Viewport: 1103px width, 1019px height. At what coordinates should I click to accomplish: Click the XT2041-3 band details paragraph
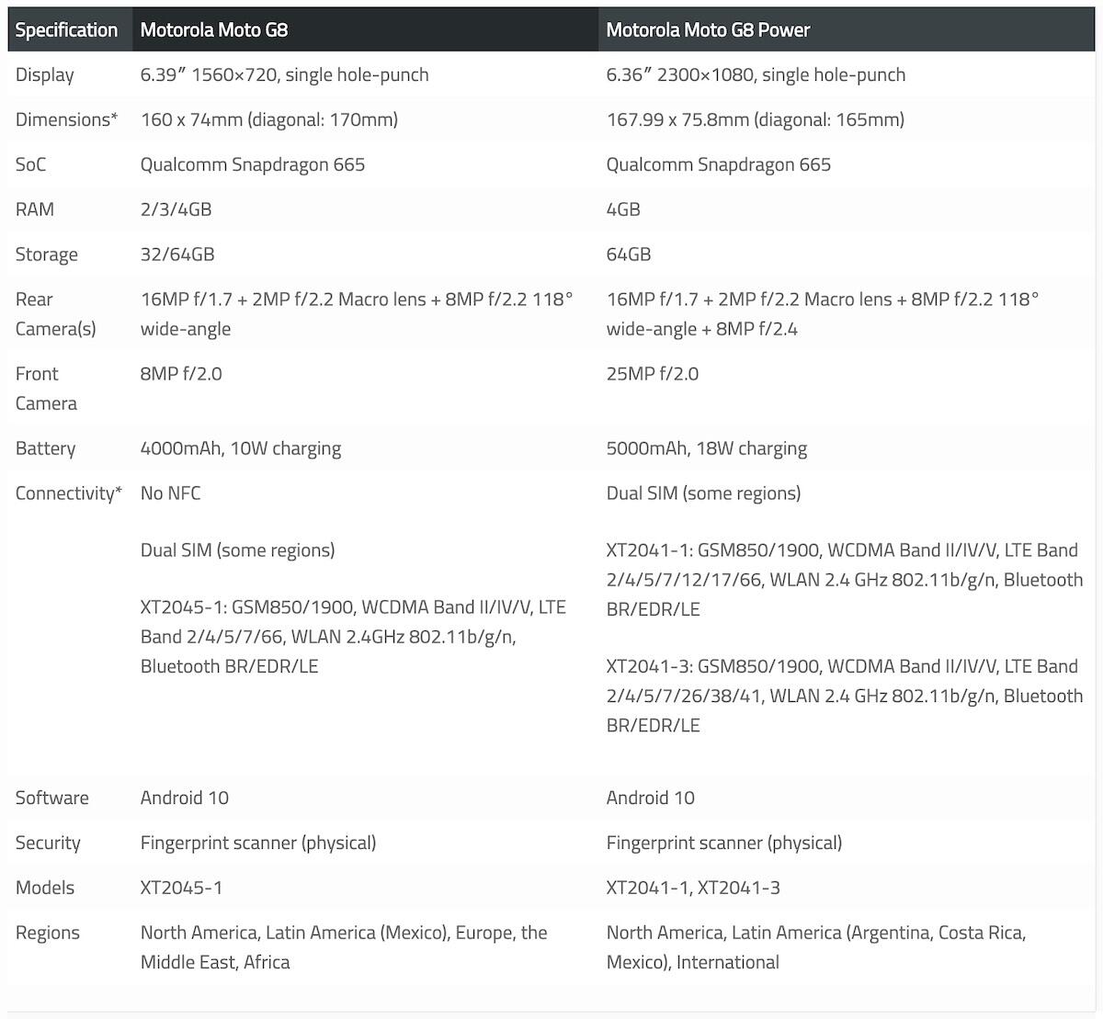point(845,696)
